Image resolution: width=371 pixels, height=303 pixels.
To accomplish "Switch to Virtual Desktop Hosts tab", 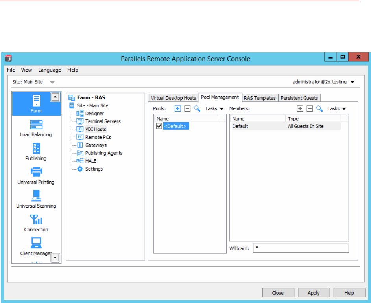I will [174, 98].
